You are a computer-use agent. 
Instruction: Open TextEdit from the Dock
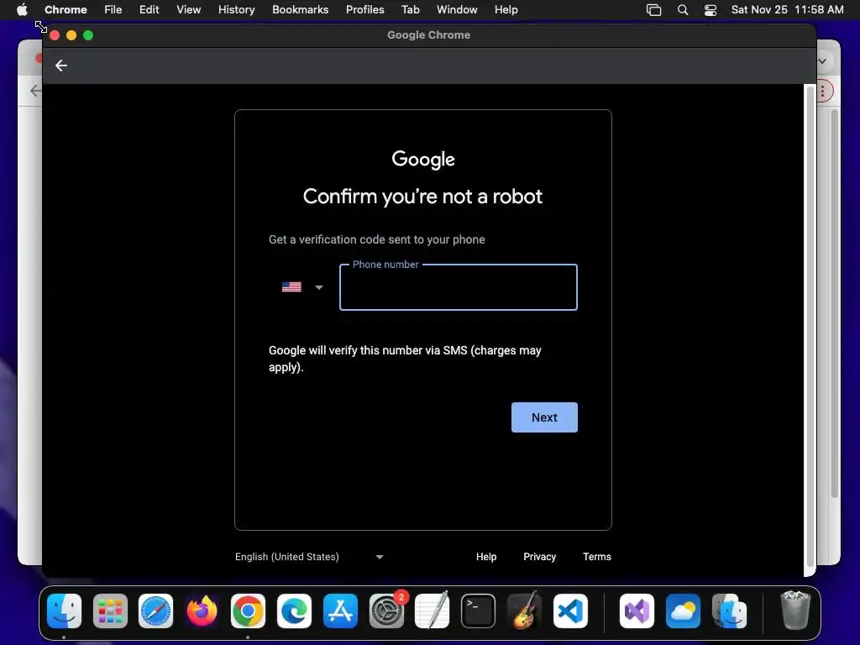pos(433,611)
